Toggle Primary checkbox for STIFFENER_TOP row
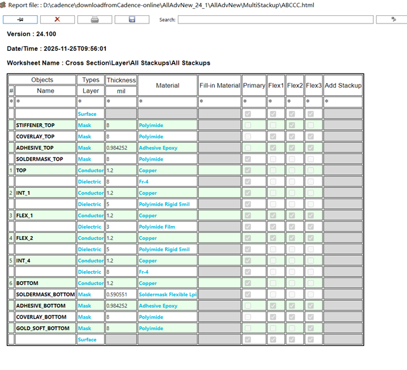The image size is (407, 370). (248, 125)
